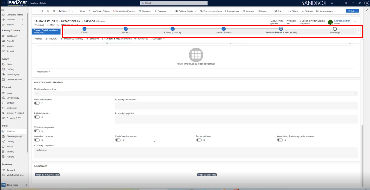The image size is (370, 190).
Task: Click the back arrow in the command bar
Action: [x=35, y=11]
